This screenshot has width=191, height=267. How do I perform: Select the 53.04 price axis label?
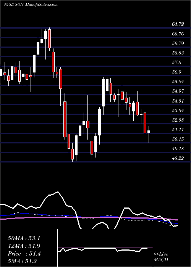tap(178, 111)
